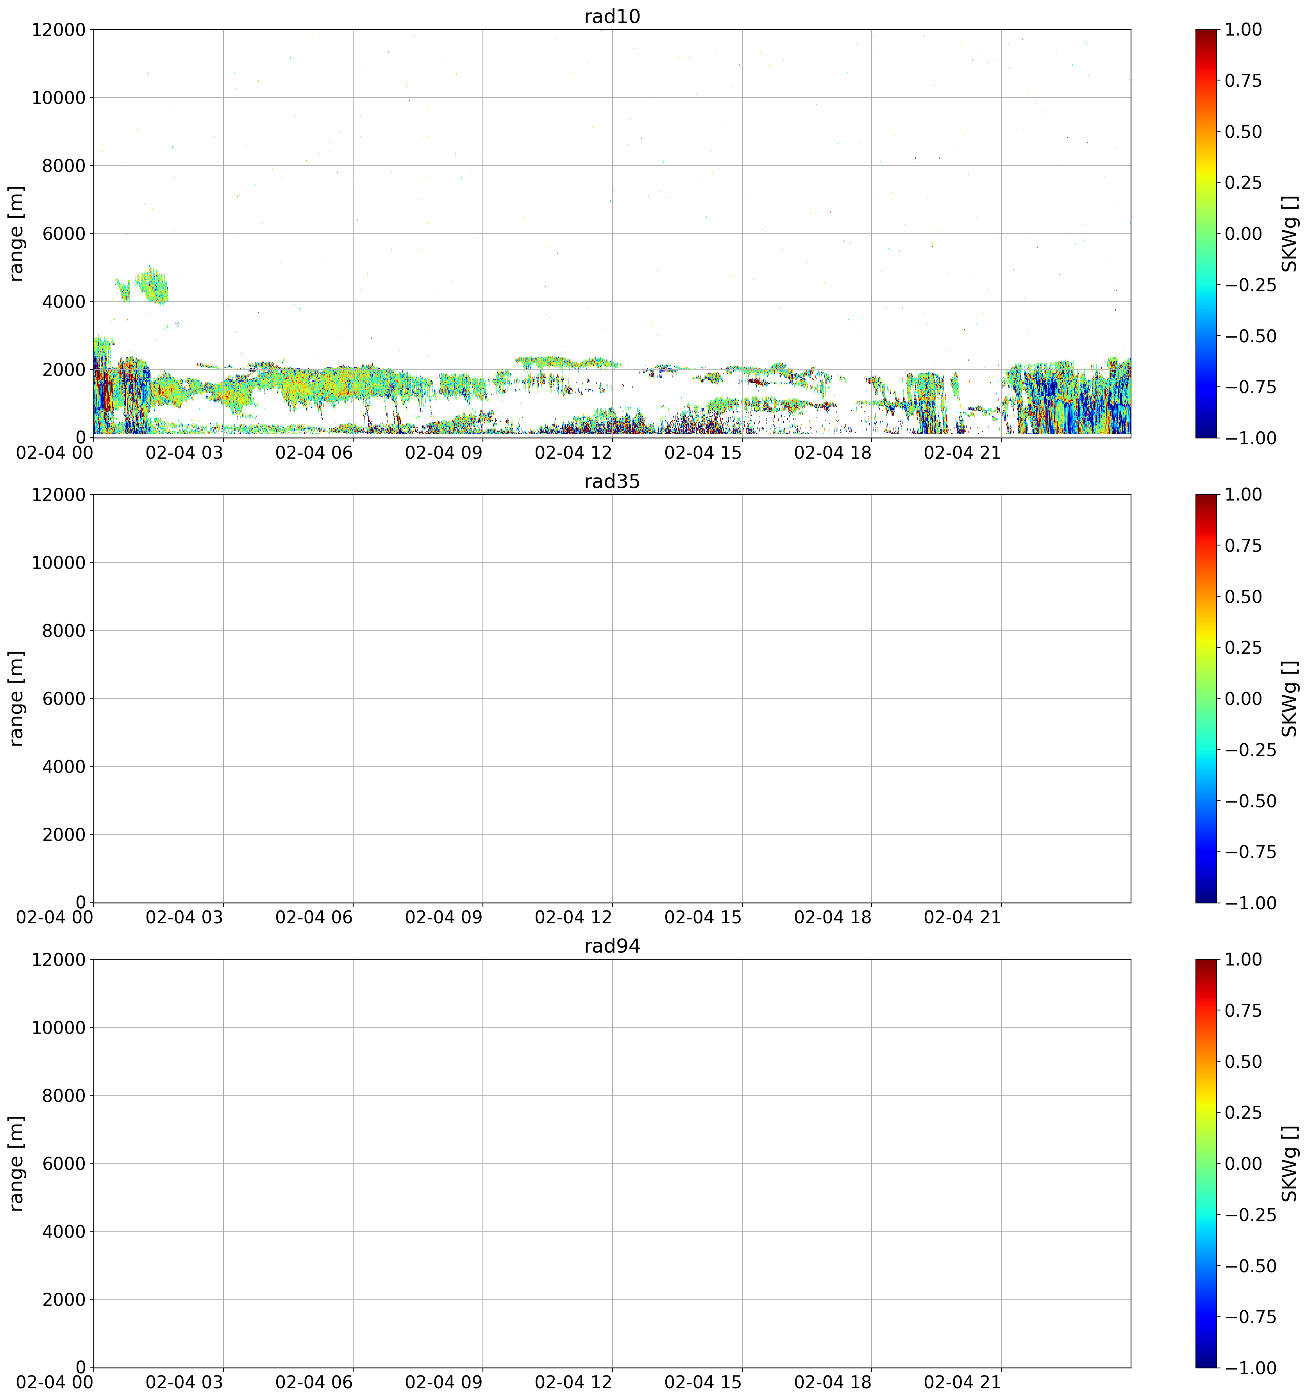1308x1400 pixels.
Task: Click rad35 plot's '02-04 03' time tick
Action: tap(184, 917)
